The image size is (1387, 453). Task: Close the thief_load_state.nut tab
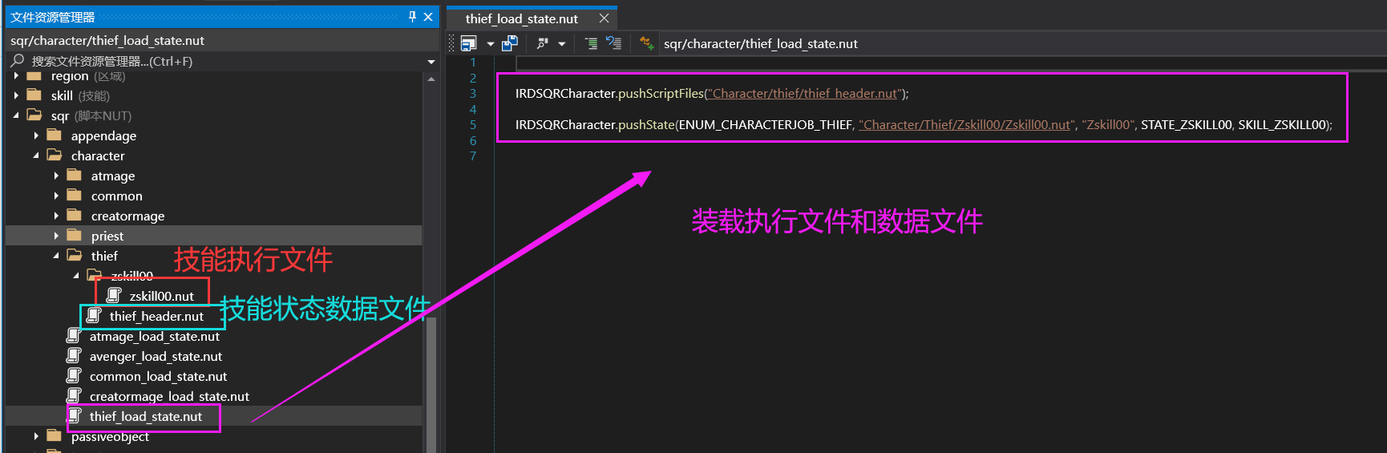tap(604, 18)
